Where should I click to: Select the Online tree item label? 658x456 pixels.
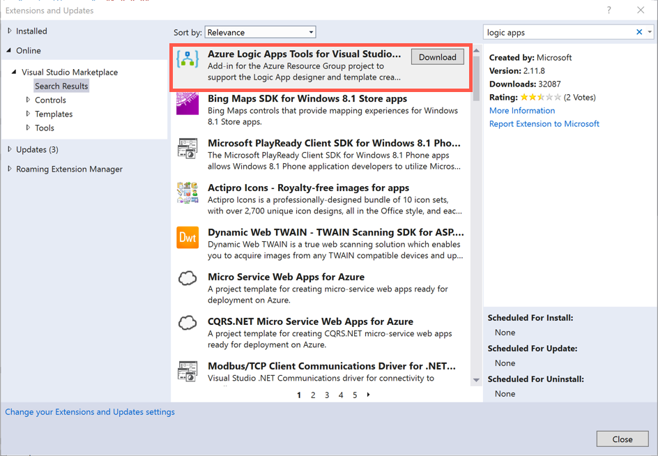[x=29, y=51]
